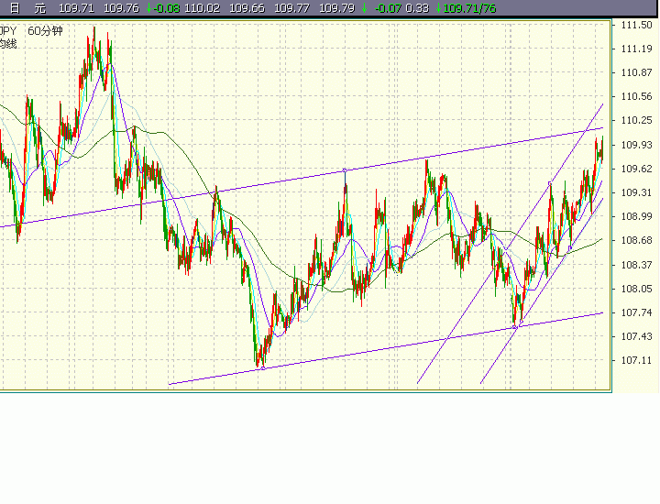Click the green down arrow before 109.71/76
Screen dimensions: 660x504
tap(439, 8)
